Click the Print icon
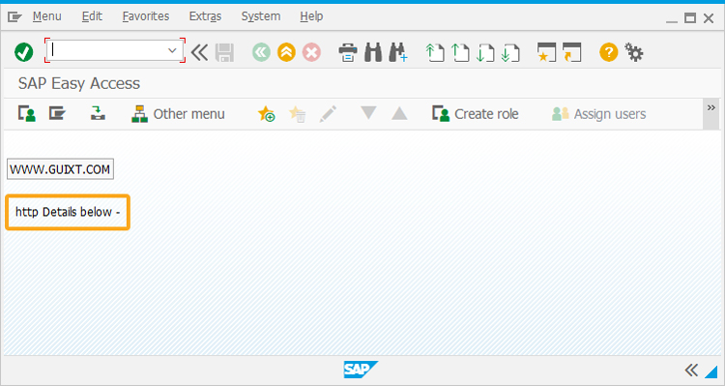Image resolution: width=725 pixels, height=386 pixels. point(348,52)
